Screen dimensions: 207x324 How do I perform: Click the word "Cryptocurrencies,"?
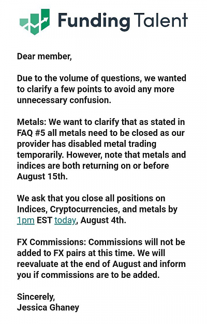click(x=85, y=209)
